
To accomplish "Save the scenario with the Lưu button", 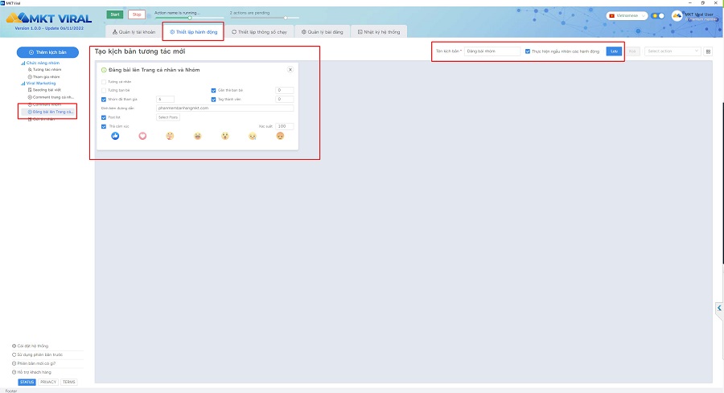I will click(614, 51).
